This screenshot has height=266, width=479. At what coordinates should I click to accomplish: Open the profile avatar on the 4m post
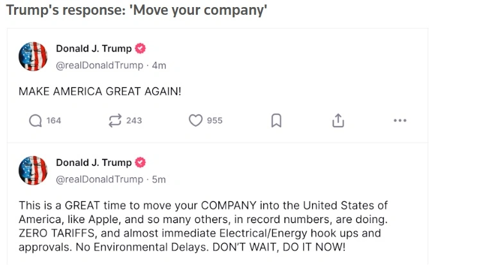[x=33, y=57]
